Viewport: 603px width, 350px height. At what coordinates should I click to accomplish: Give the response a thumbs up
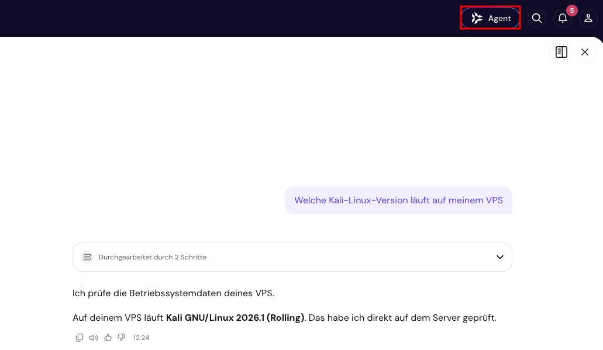[x=108, y=337]
